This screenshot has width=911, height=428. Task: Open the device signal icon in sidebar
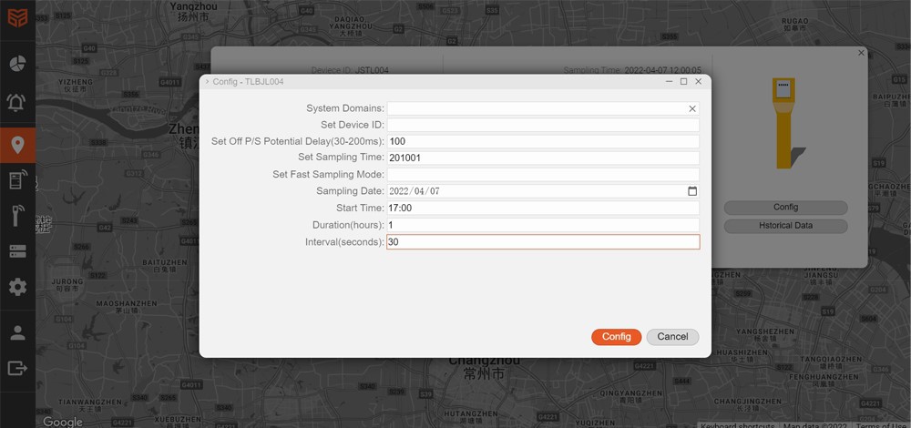pyautogui.click(x=17, y=180)
